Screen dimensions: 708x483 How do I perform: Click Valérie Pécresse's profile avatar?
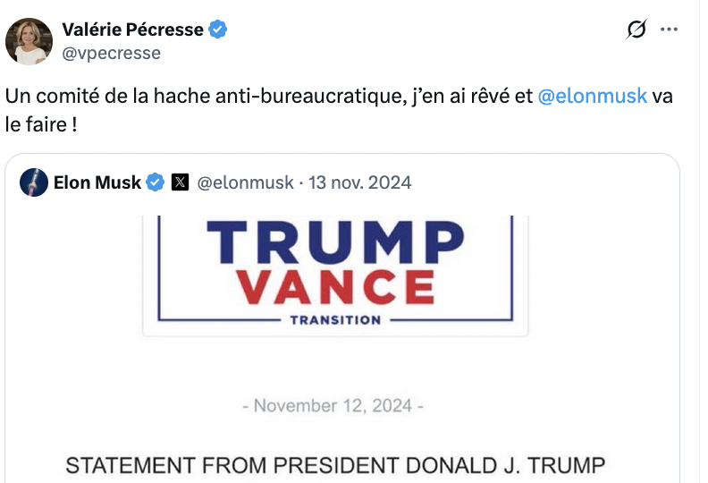click(29, 41)
